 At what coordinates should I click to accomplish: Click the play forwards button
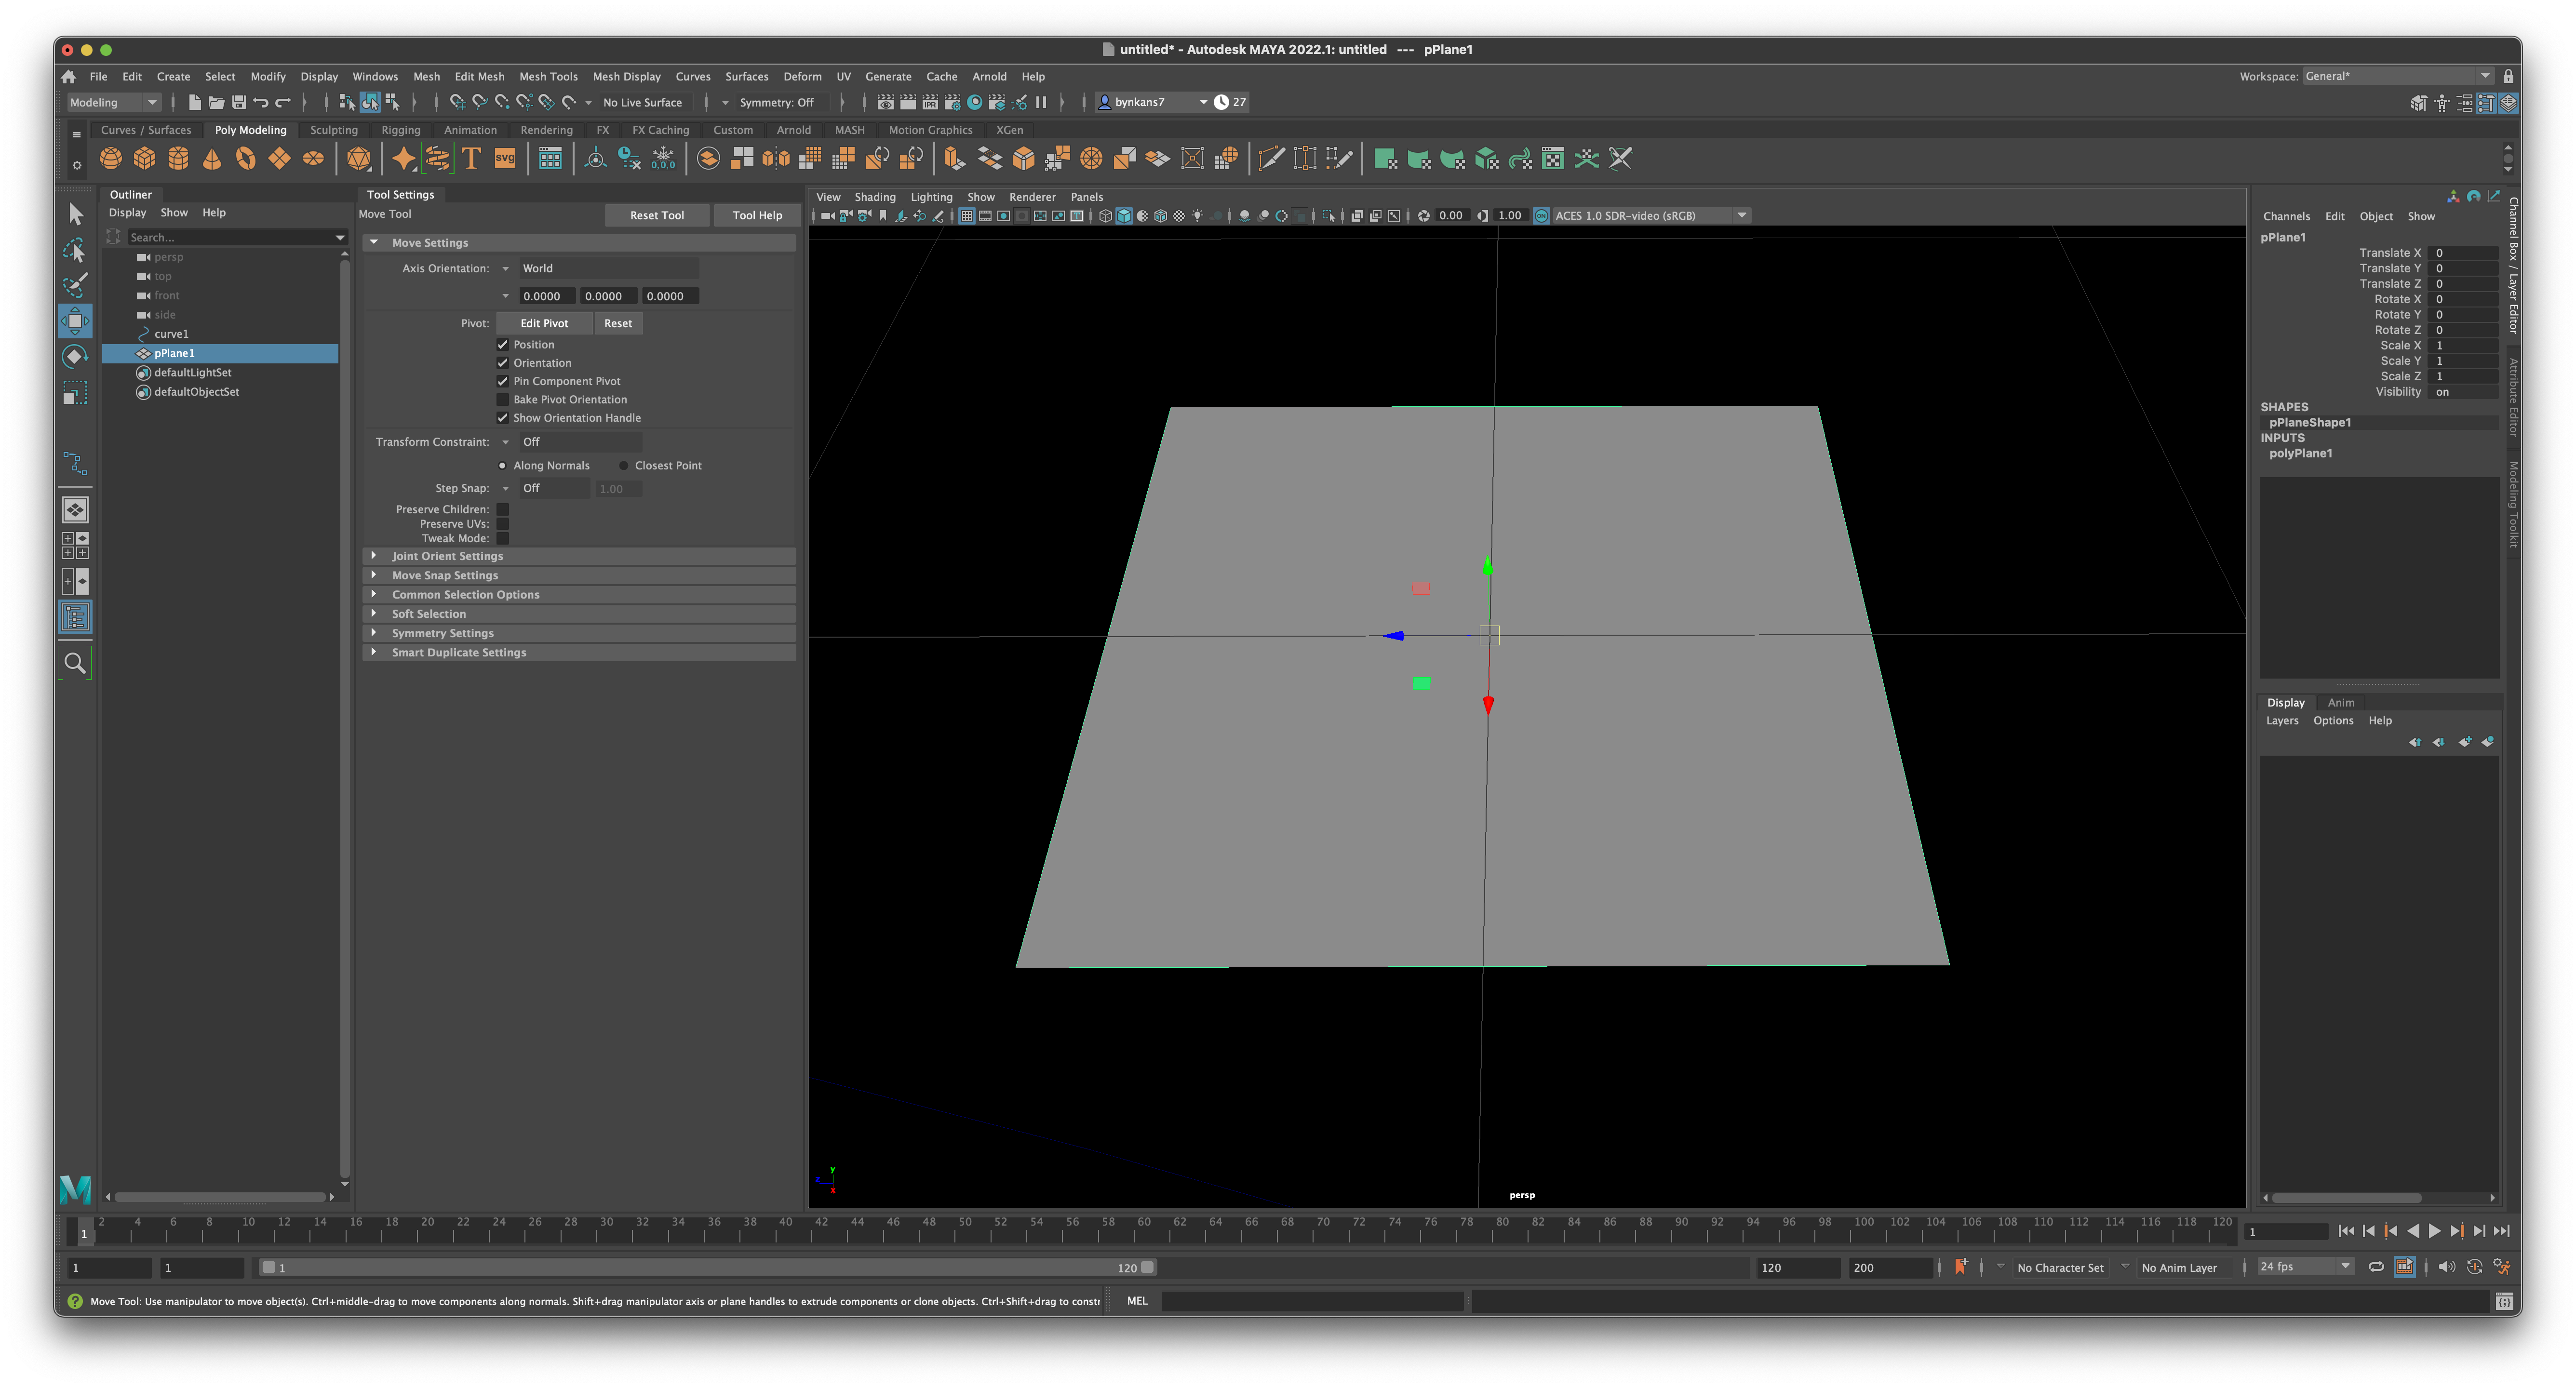click(2435, 1231)
